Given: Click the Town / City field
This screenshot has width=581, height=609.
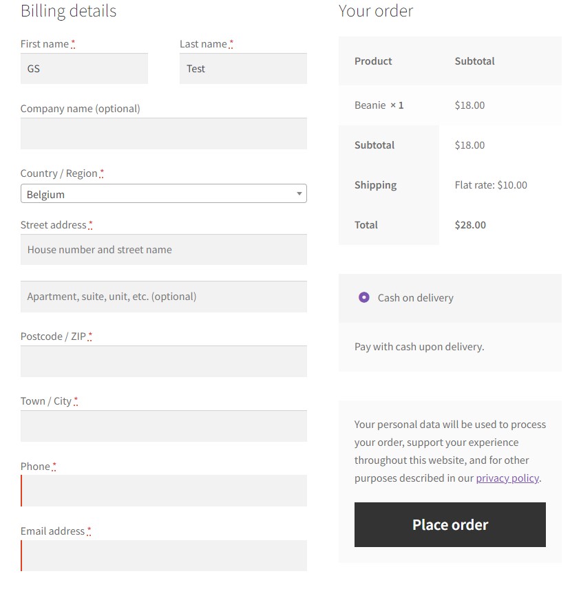Looking at the screenshot, I should pyautogui.click(x=163, y=426).
